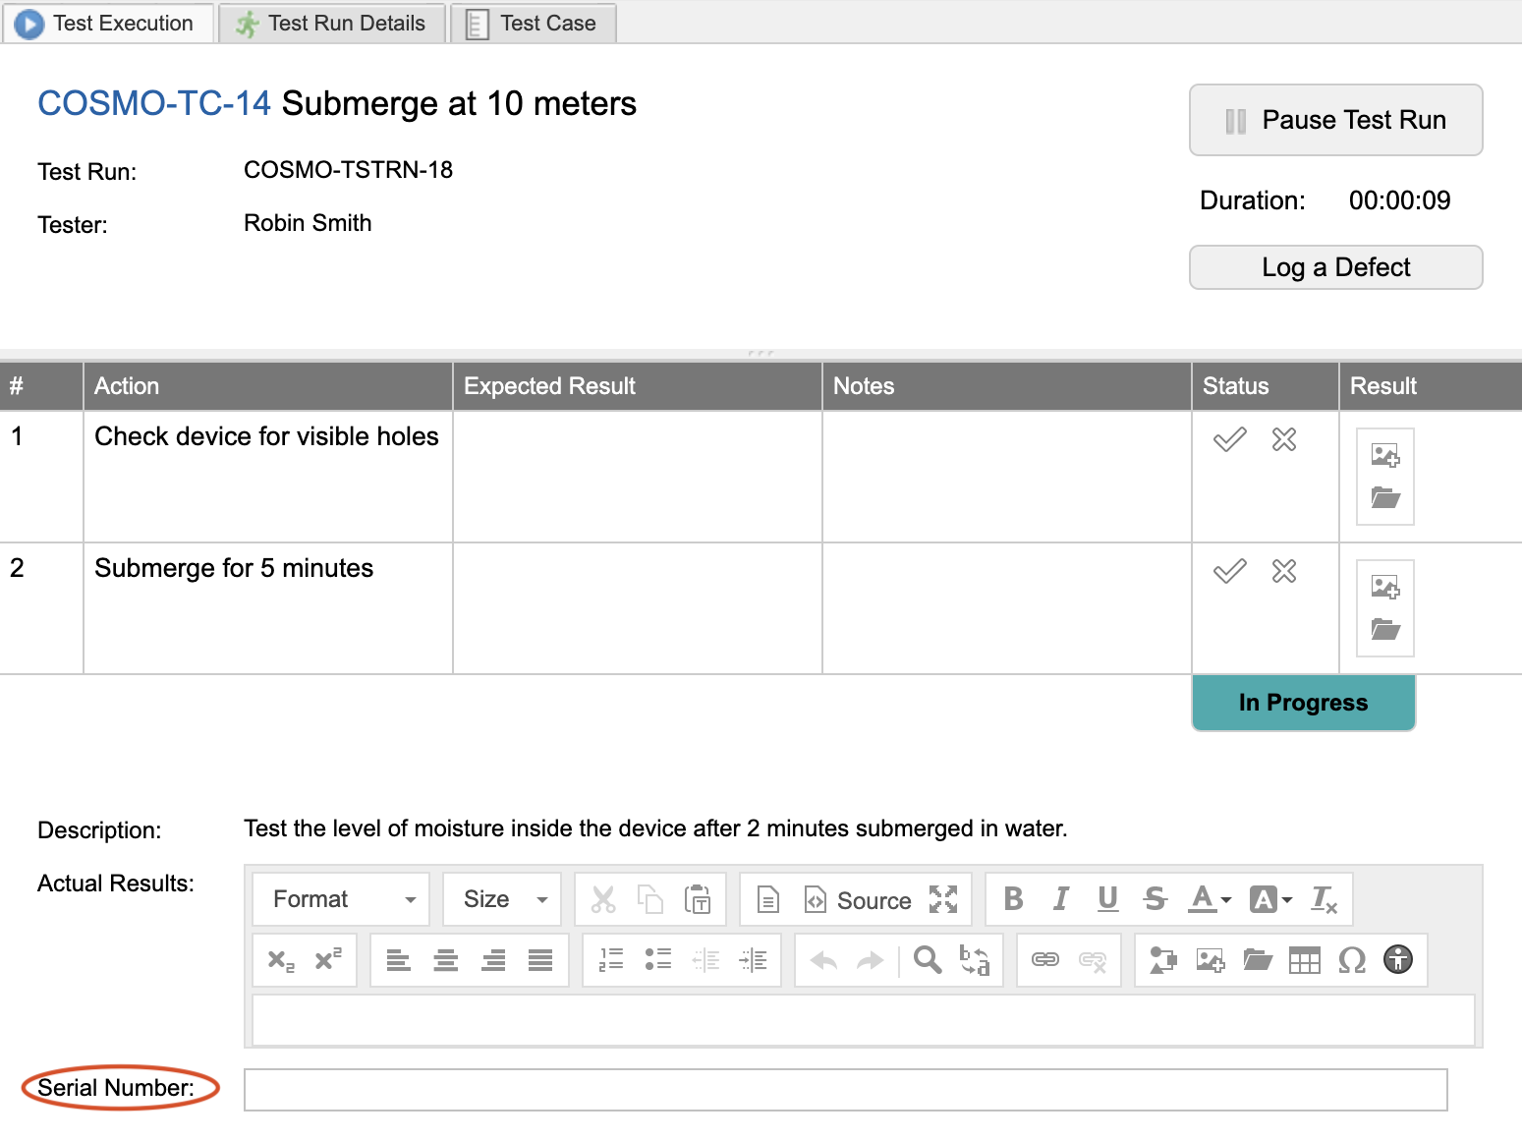Mark step 1 as failed with X
This screenshot has width=1522, height=1140.
coord(1283,439)
